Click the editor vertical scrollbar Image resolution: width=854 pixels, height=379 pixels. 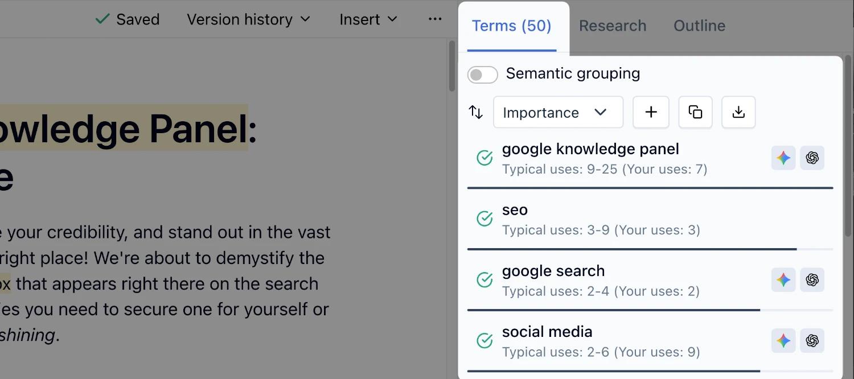(x=452, y=67)
